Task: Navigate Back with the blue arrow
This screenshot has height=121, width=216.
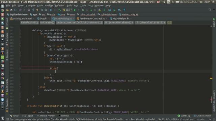Action: pyautogui.click(x=51, y=10)
